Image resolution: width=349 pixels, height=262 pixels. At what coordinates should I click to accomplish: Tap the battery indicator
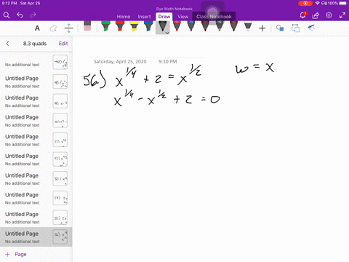pyautogui.click(x=343, y=4)
